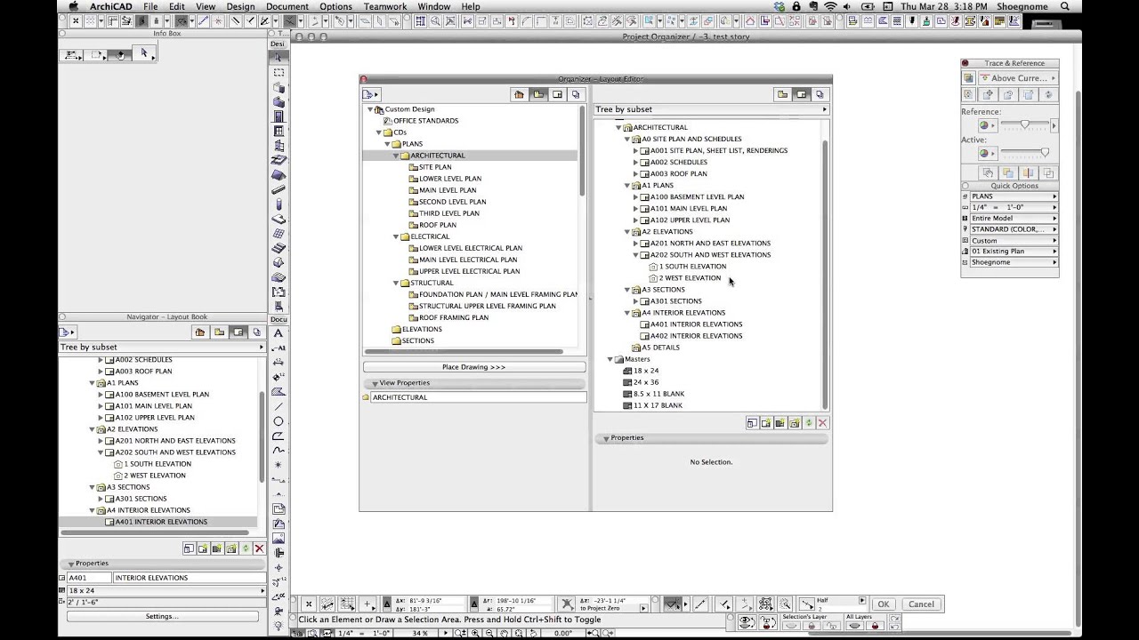Select the 24 x 36 master layout
Viewport: 1139px width, 640px height.
[x=646, y=382]
